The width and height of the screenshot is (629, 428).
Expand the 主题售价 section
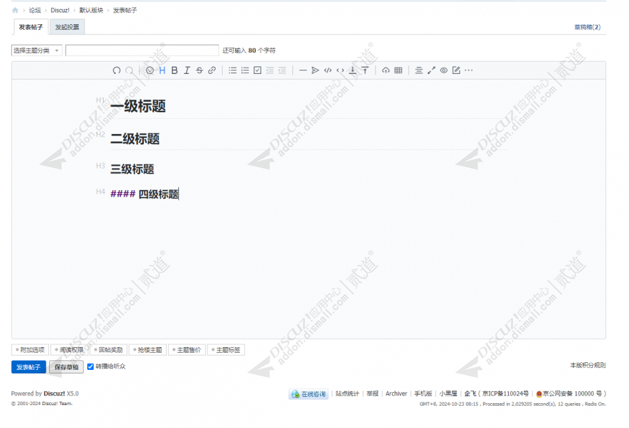(x=187, y=350)
